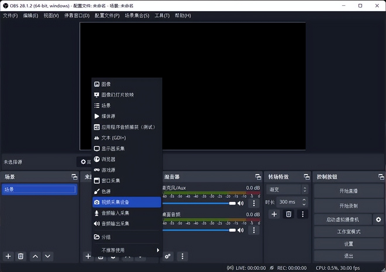The image size is (386, 272).
Task: Select 窗口采集 from the menu
Action: (x=127, y=181)
